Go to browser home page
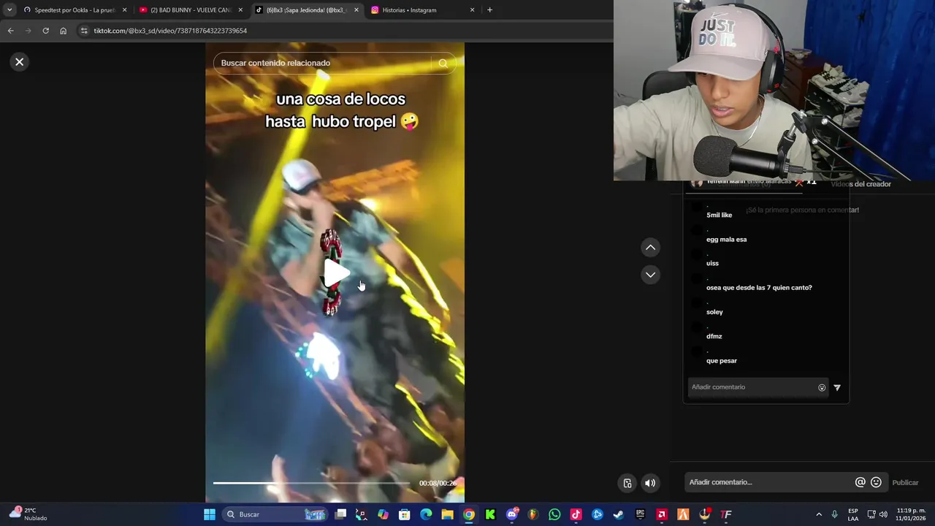The height and width of the screenshot is (526, 935). click(63, 31)
